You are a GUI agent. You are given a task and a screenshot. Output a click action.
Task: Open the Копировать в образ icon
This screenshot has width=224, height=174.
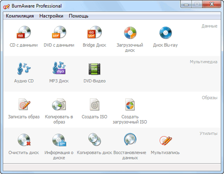pos(59,104)
